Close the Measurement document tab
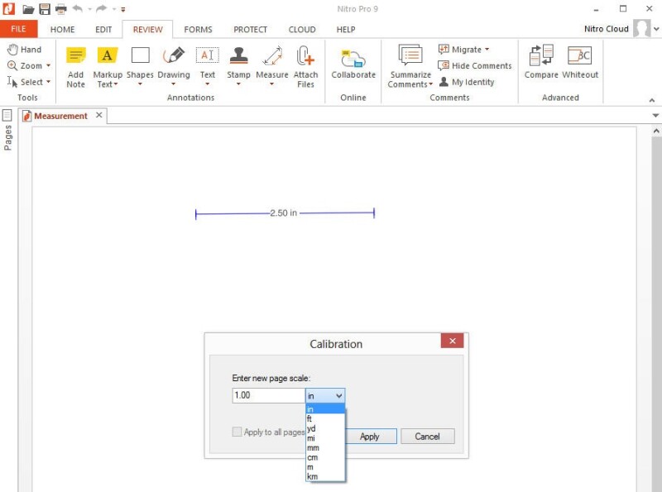The width and height of the screenshot is (662, 492). click(x=99, y=116)
